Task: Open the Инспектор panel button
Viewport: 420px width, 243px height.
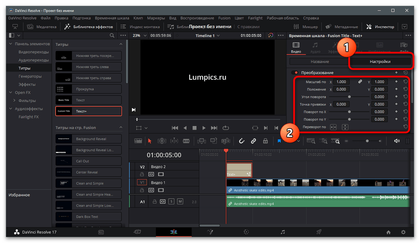Action: click(380, 27)
